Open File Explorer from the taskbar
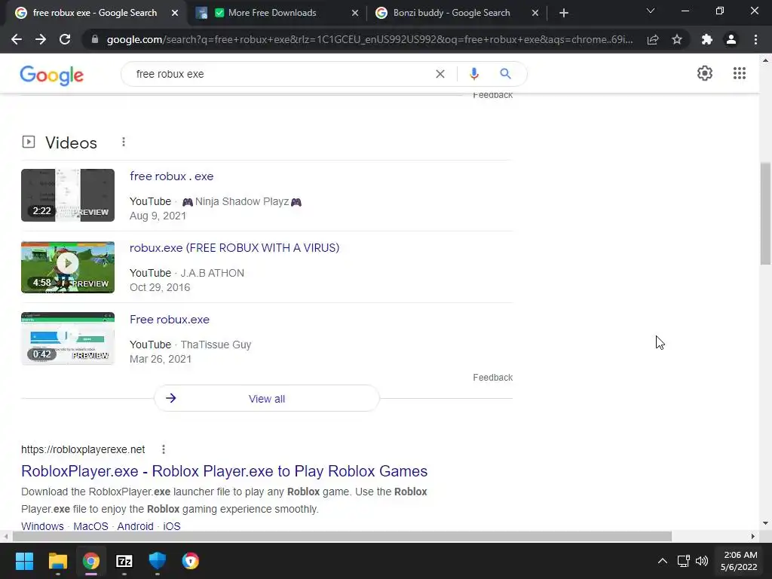 point(57,561)
